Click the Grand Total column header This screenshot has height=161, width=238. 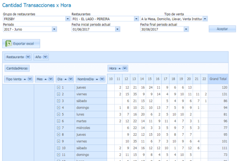tap(218, 79)
